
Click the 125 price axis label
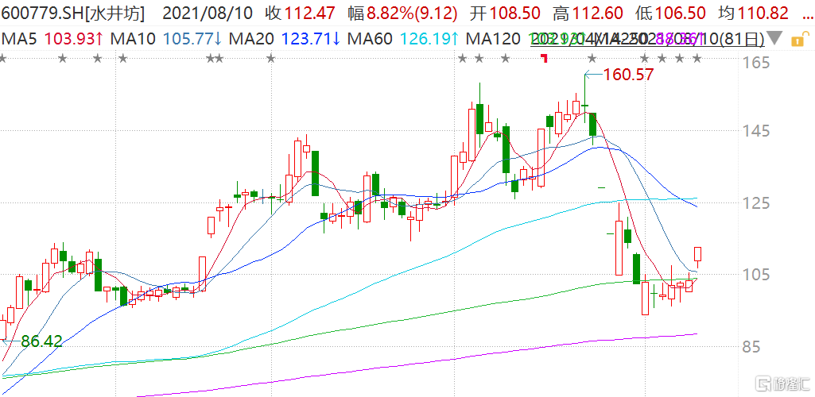pos(754,203)
